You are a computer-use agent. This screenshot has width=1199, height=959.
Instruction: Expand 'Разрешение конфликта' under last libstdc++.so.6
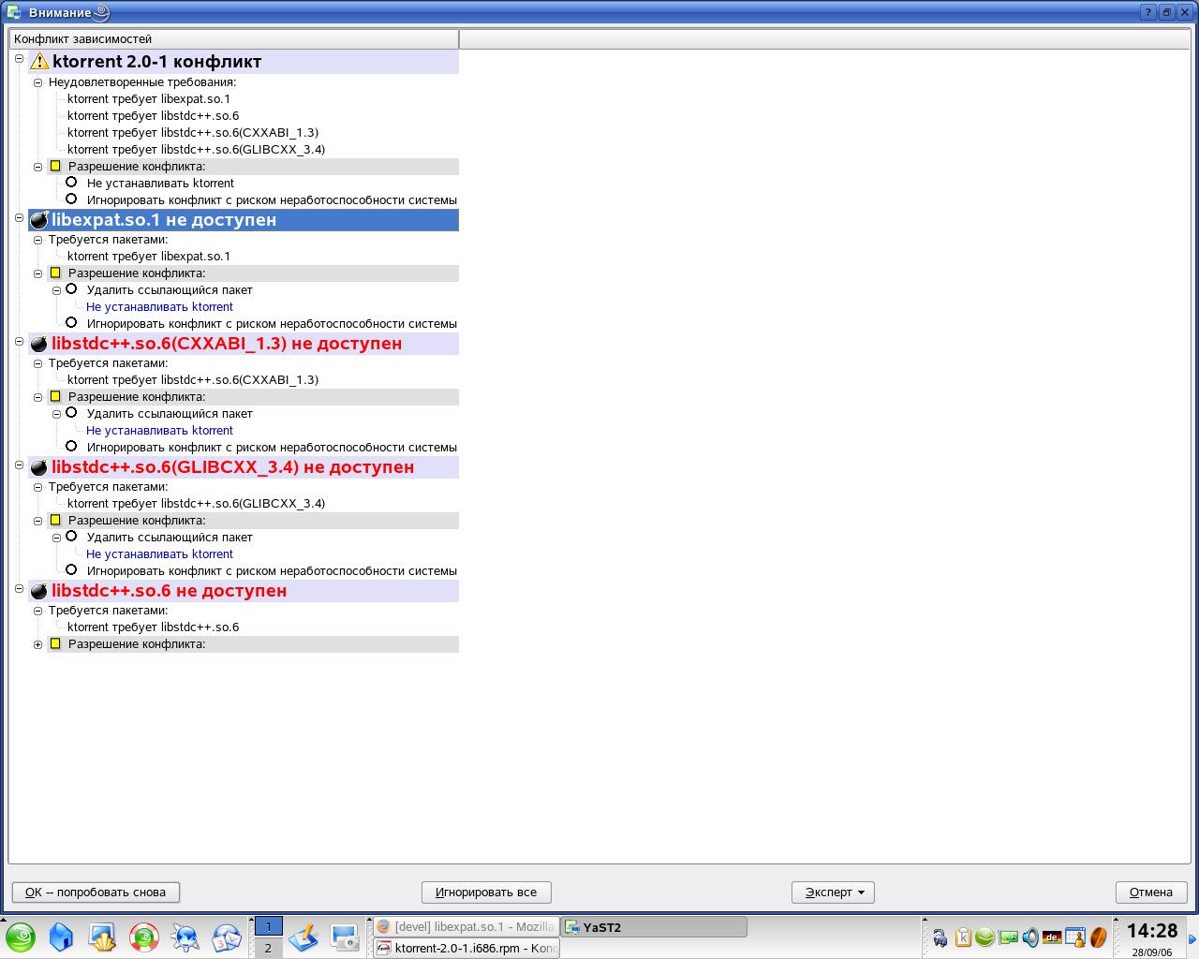click(x=37, y=644)
